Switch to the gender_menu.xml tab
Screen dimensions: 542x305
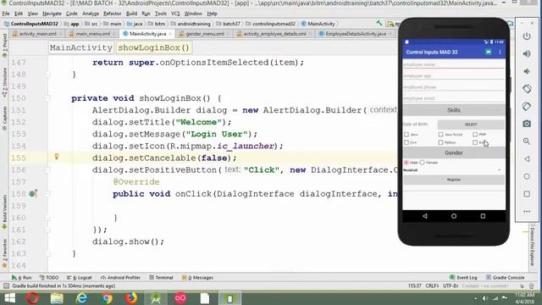click(205, 34)
